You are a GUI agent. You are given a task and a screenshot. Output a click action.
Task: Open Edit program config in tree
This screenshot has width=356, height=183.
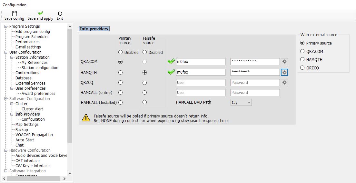click(33, 32)
